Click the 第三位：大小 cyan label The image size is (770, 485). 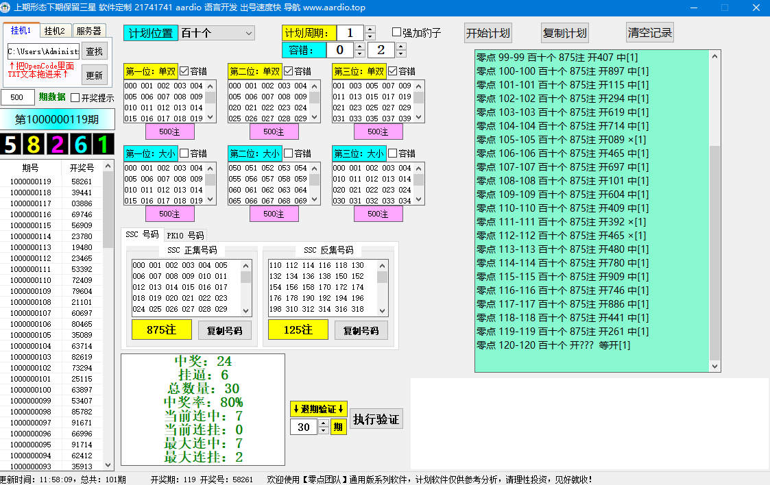tap(359, 153)
